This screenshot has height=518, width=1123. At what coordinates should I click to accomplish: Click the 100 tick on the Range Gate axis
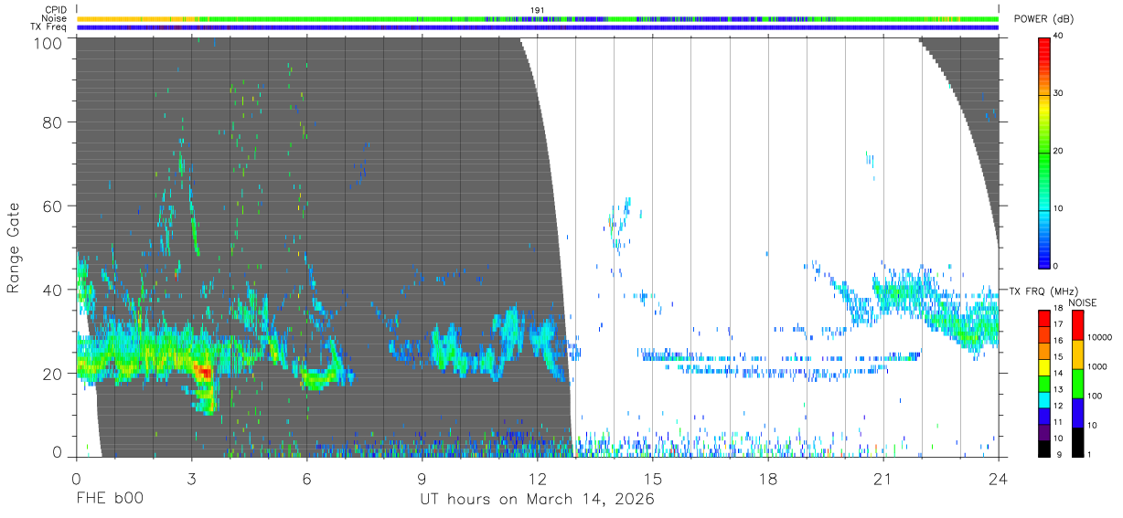pos(48,43)
